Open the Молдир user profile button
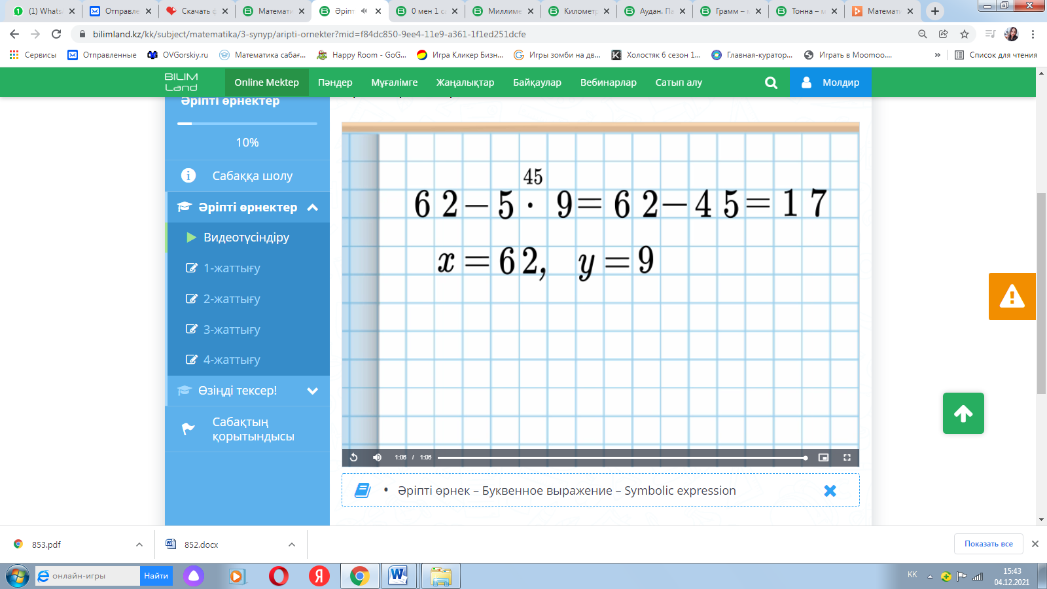The width and height of the screenshot is (1047, 589). click(830, 82)
